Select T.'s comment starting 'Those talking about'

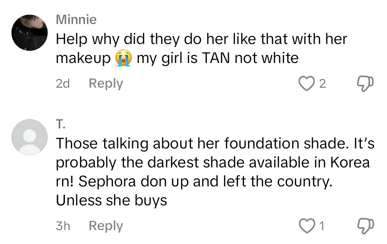tap(215, 143)
